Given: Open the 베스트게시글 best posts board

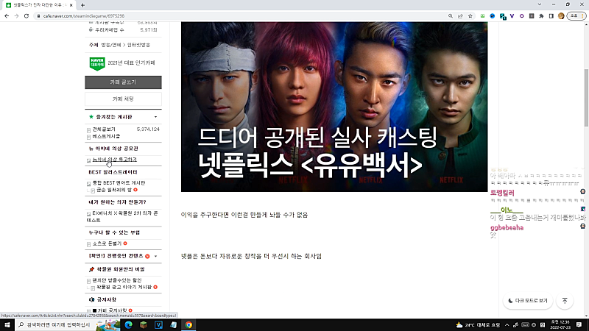Looking at the screenshot, I should pos(106,136).
